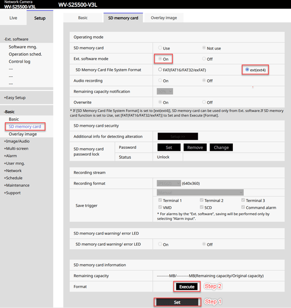This screenshot has height=308, width=291.
Task: Select FAT file system format
Action: (160, 70)
